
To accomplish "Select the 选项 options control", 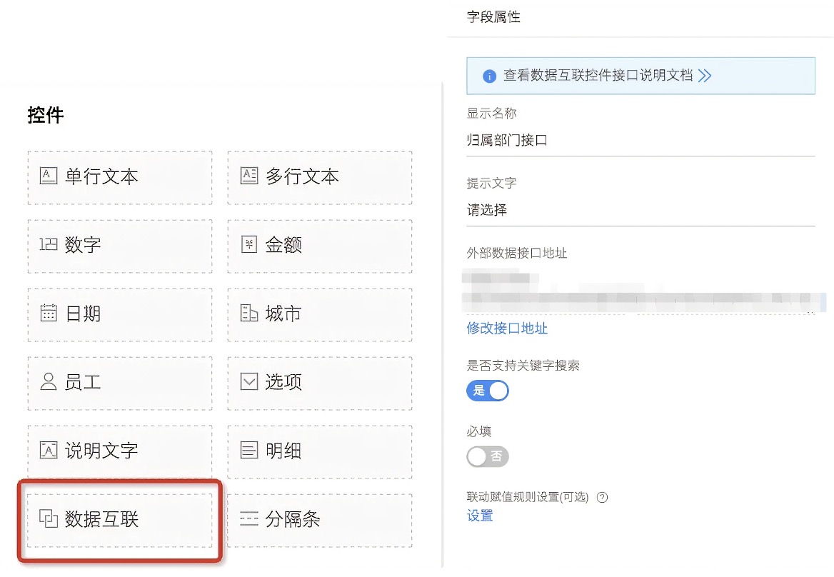I will coord(319,383).
